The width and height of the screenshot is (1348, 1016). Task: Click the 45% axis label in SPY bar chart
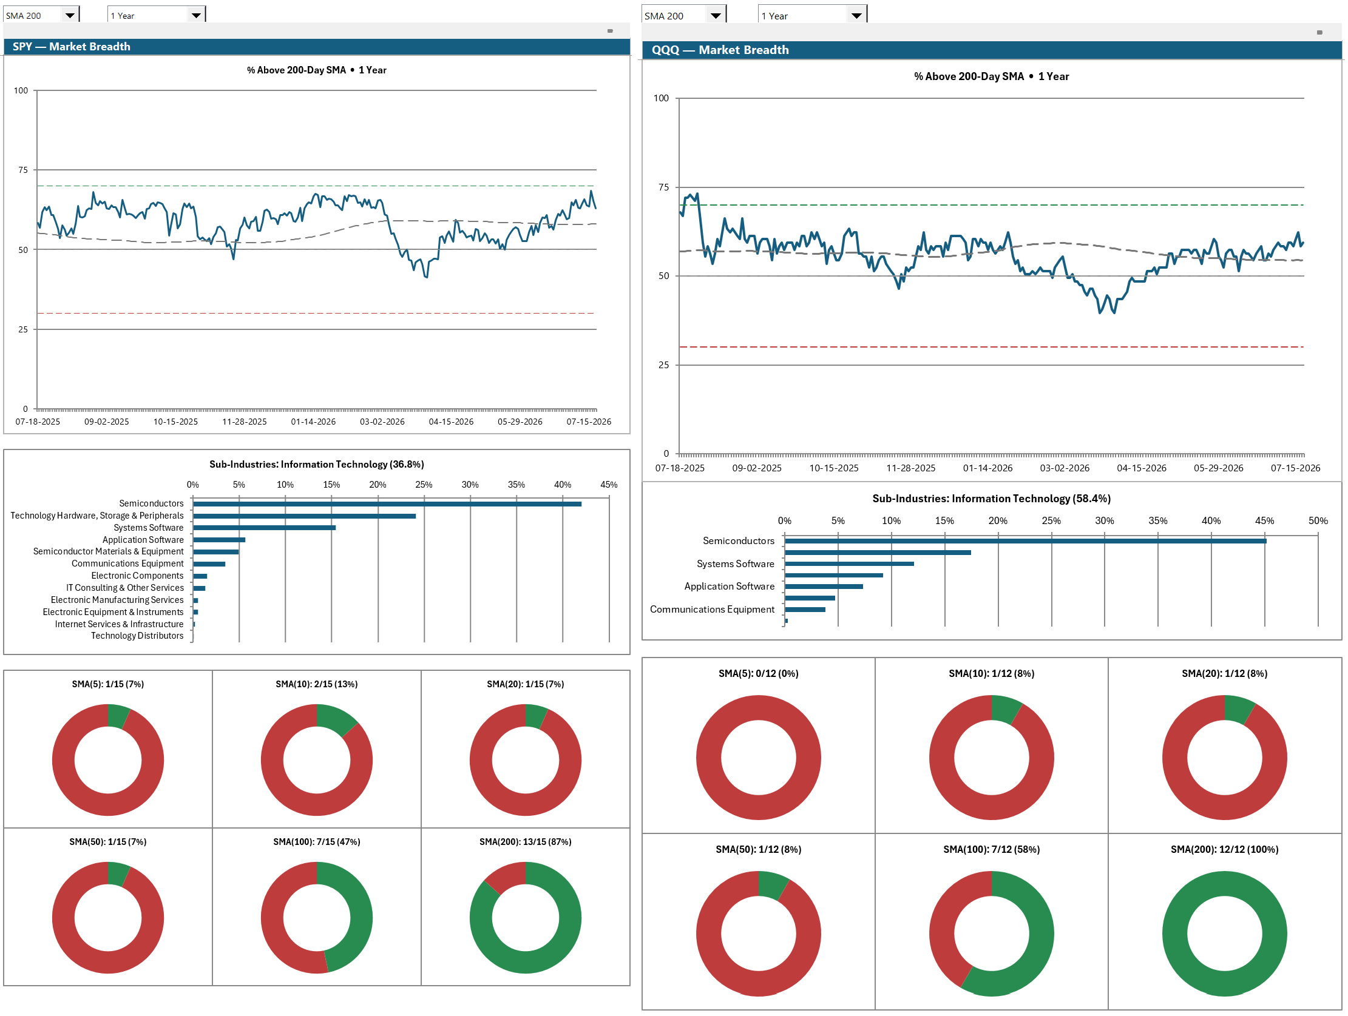click(609, 485)
